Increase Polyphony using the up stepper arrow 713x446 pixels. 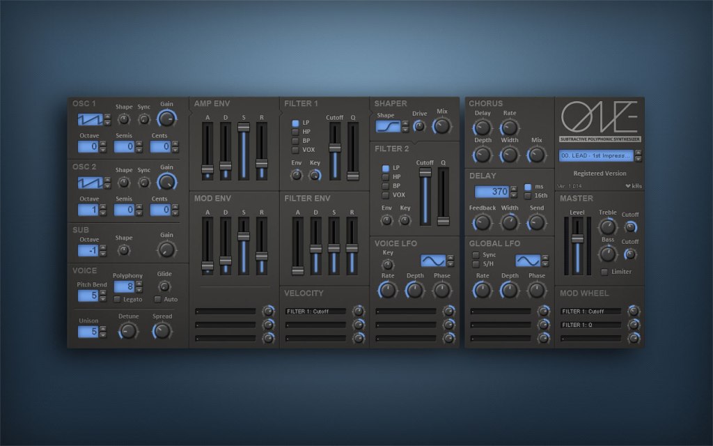pos(141,283)
